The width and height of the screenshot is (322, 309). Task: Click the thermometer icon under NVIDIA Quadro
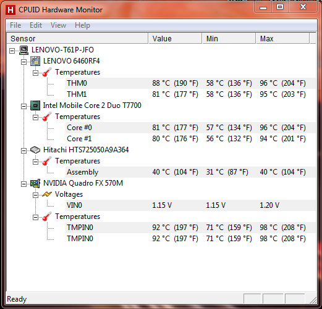[x=47, y=216]
